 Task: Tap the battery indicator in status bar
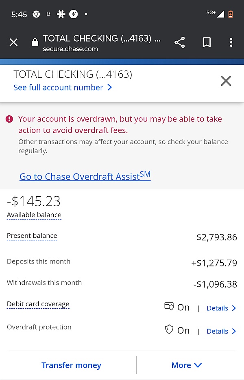click(x=231, y=14)
